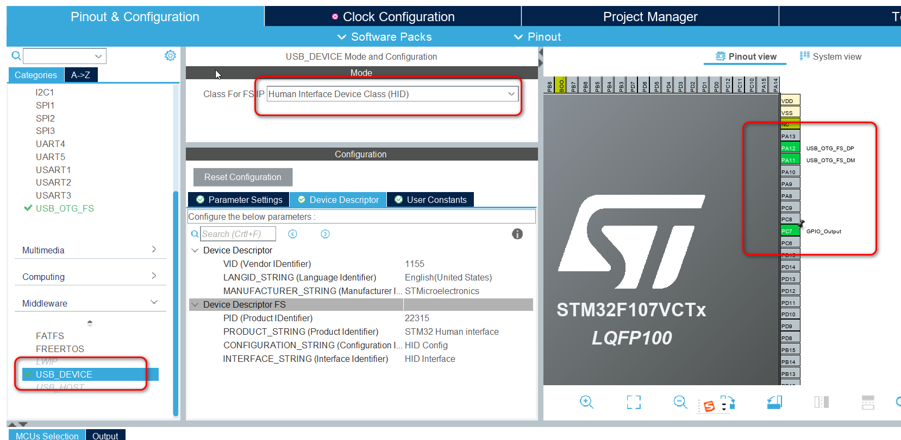Open the Parameter Settings tab
901x440 pixels.
pyautogui.click(x=239, y=200)
